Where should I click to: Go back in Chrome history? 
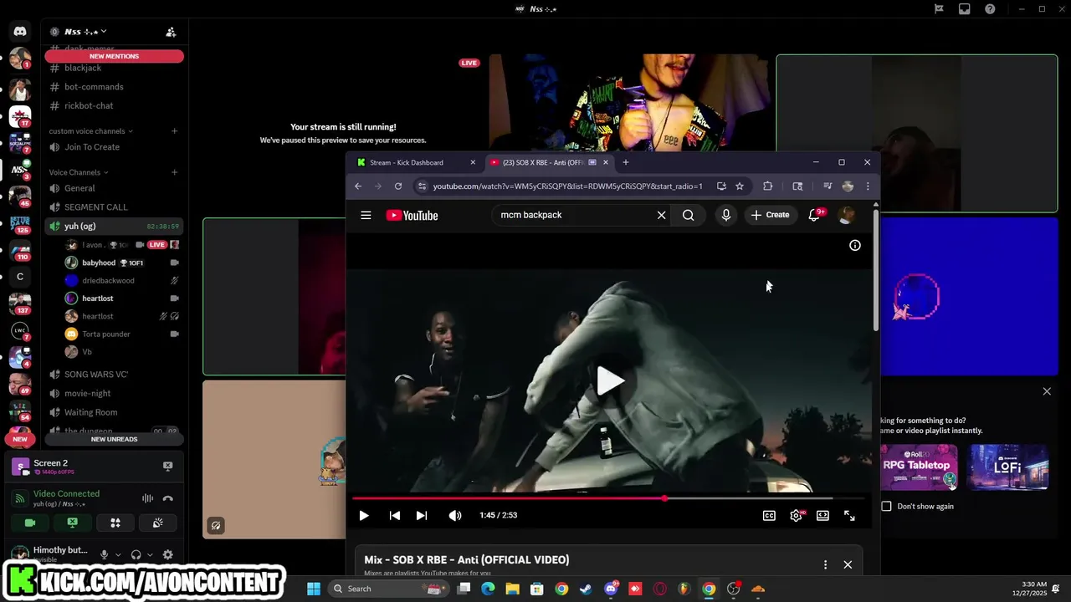pos(358,186)
